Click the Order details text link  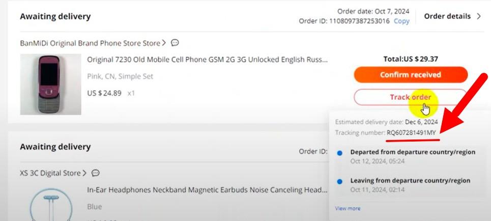pos(447,16)
